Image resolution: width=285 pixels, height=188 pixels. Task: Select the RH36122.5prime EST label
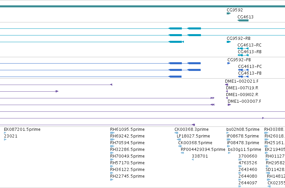click(x=127, y=170)
